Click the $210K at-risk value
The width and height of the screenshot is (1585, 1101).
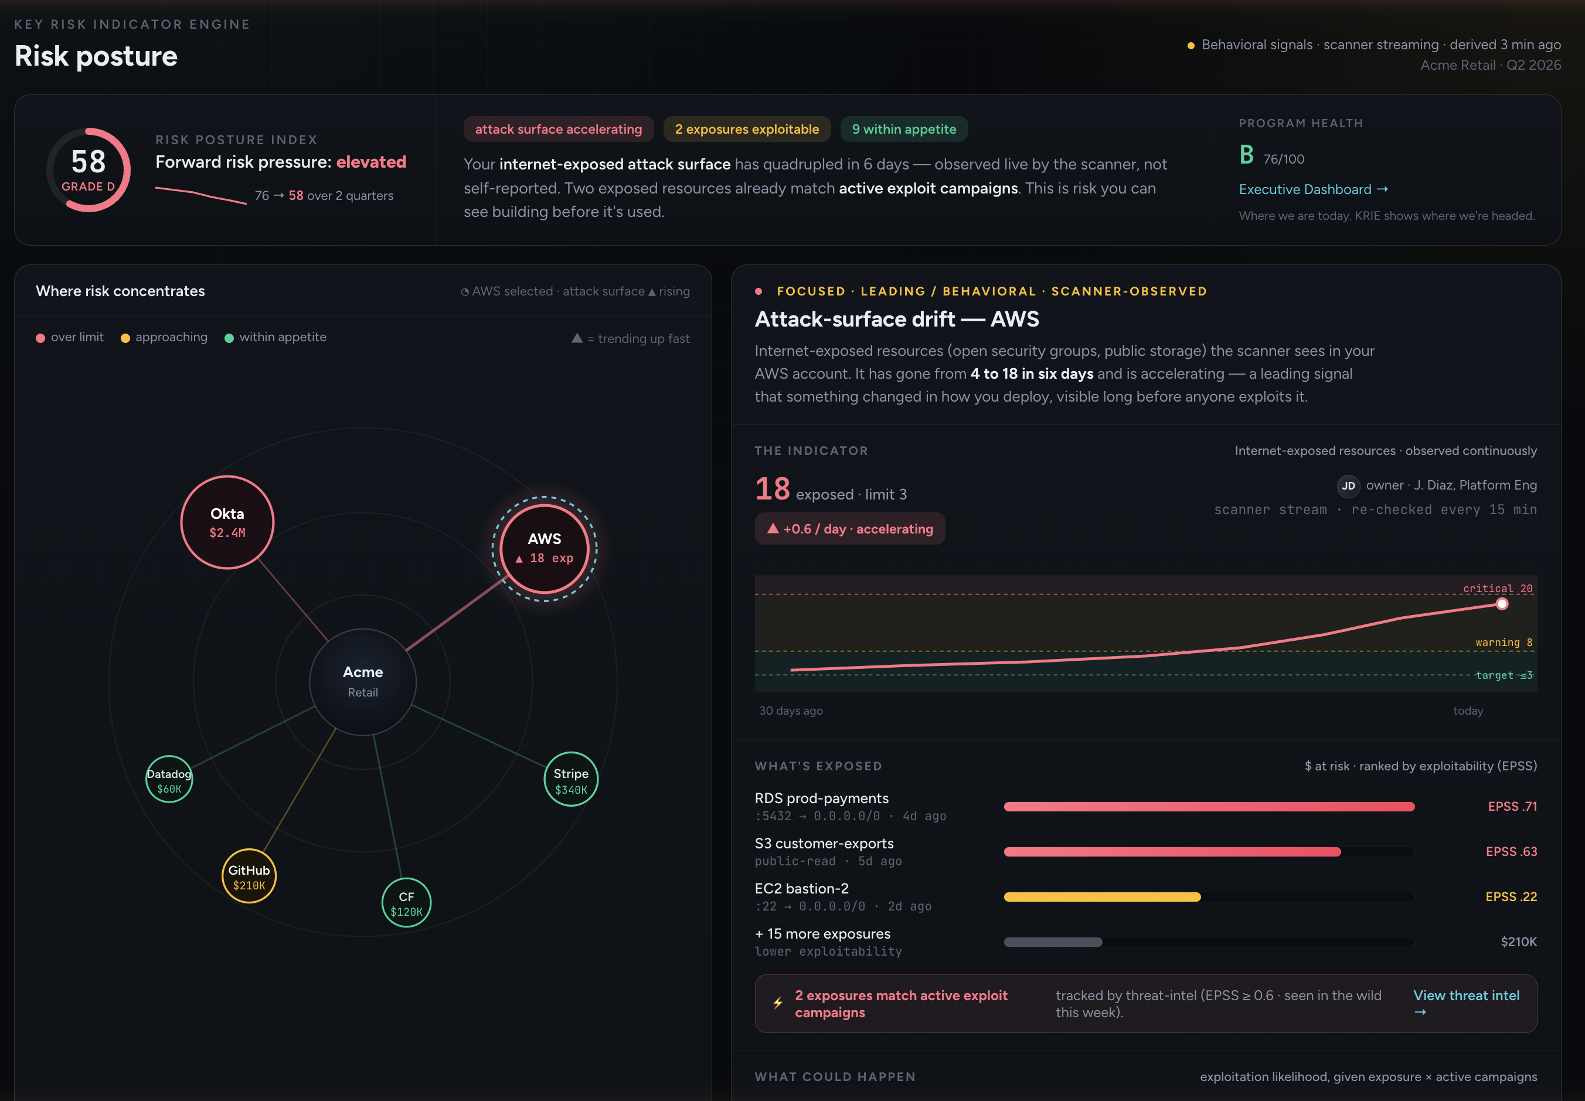[x=1519, y=942]
